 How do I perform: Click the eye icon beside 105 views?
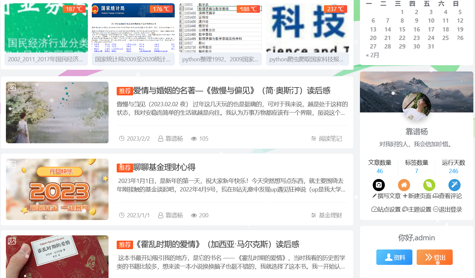[x=194, y=139]
